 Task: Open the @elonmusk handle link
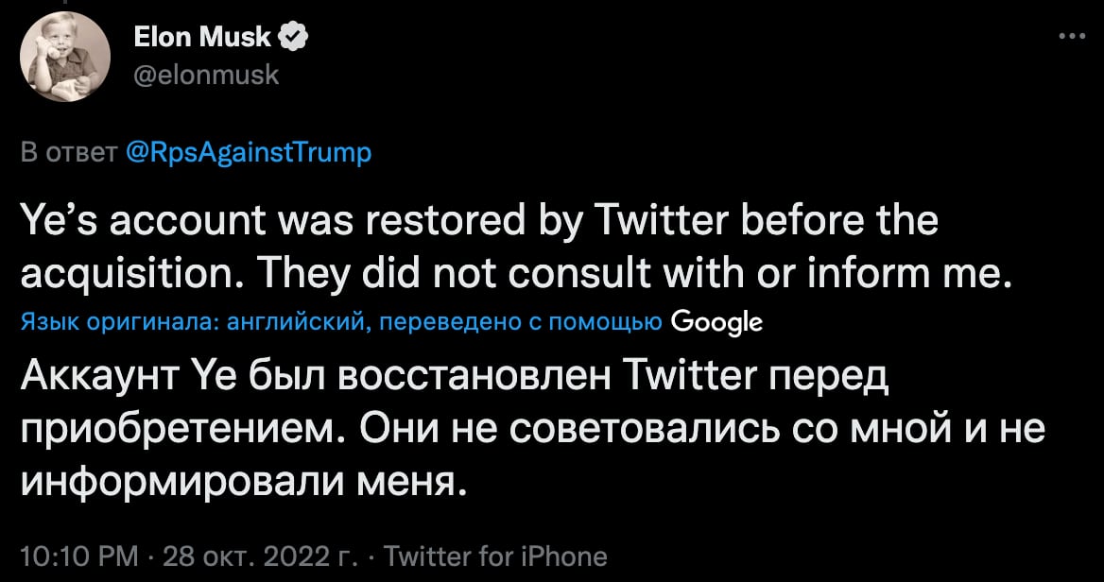207,74
